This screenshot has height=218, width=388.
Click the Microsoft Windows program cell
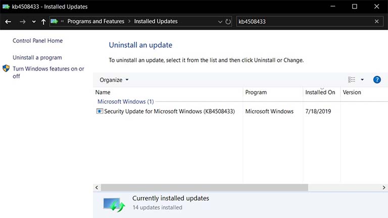pyautogui.click(x=269, y=111)
